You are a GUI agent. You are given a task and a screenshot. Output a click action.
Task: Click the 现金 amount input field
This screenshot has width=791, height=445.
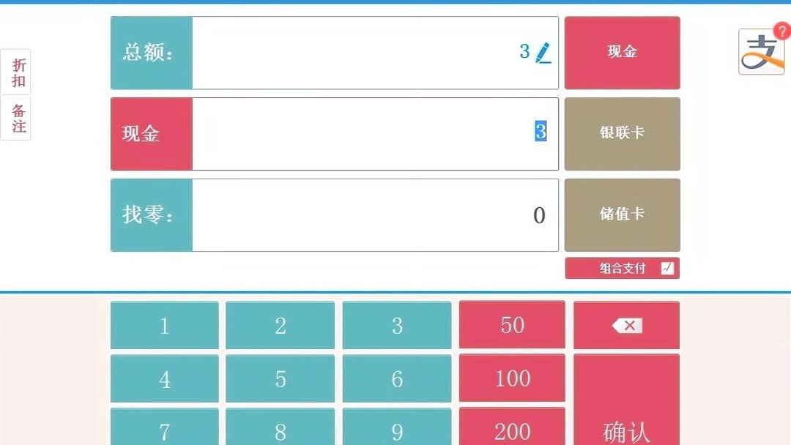[x=375, y=133]
